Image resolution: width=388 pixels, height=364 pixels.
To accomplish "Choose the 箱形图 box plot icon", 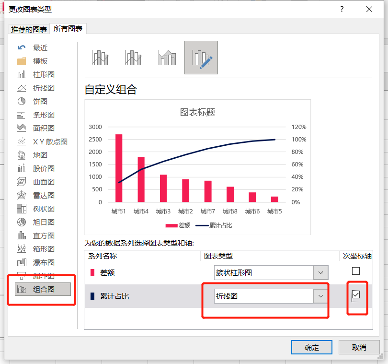I will 21,249.
